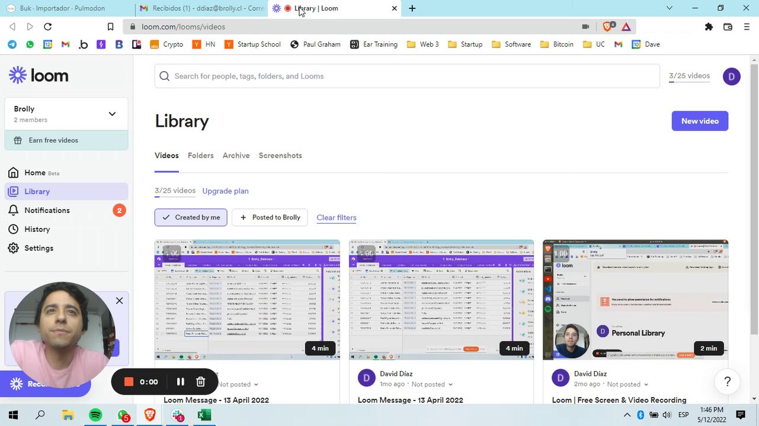Open the UC bookmarks folder
759x426 pixels.
click(x=594, y=44)
